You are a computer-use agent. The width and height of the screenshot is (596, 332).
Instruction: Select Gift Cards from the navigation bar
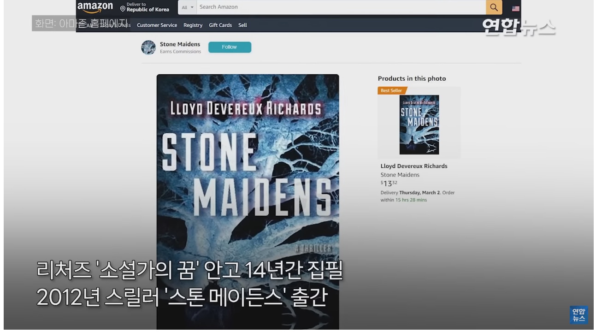click(220, 25)
